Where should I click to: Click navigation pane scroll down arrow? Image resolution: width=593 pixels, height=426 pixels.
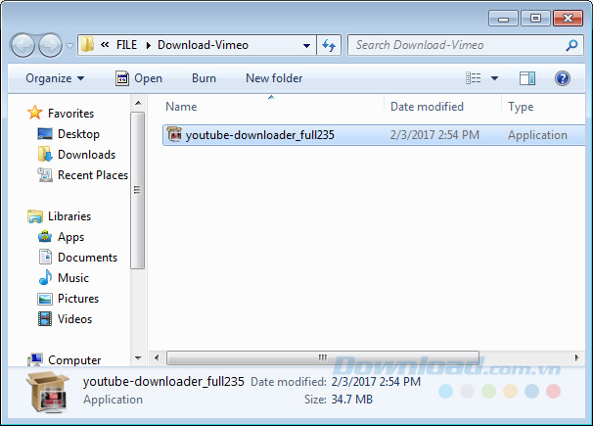pyautogui.click(x=138, y=357)
